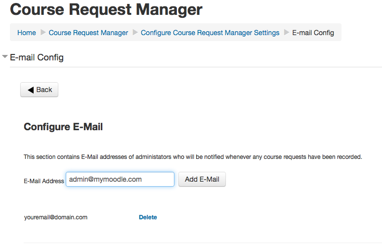
Task: Click the youremail@domain.com address text
Action: tap(55, 217)
